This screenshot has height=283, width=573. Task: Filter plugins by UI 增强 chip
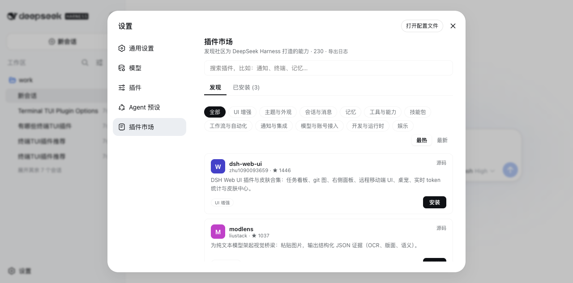pyautogui.click(x=243, y=112)
